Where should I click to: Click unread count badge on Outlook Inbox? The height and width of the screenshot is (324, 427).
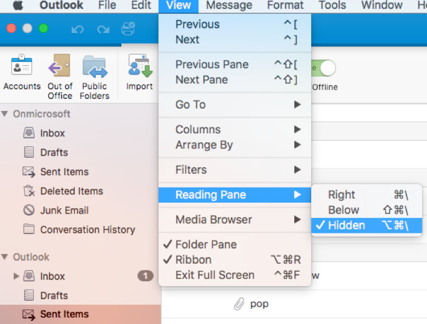pos(145,276)
